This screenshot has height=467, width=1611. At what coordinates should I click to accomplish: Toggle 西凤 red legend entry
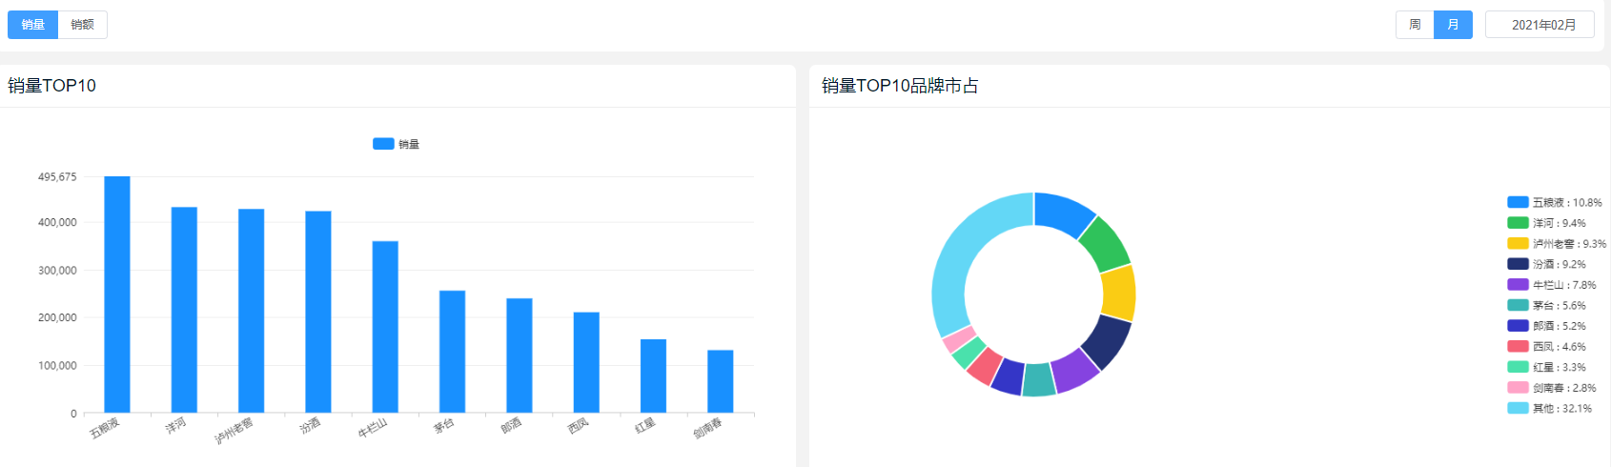coord(1546,347)
